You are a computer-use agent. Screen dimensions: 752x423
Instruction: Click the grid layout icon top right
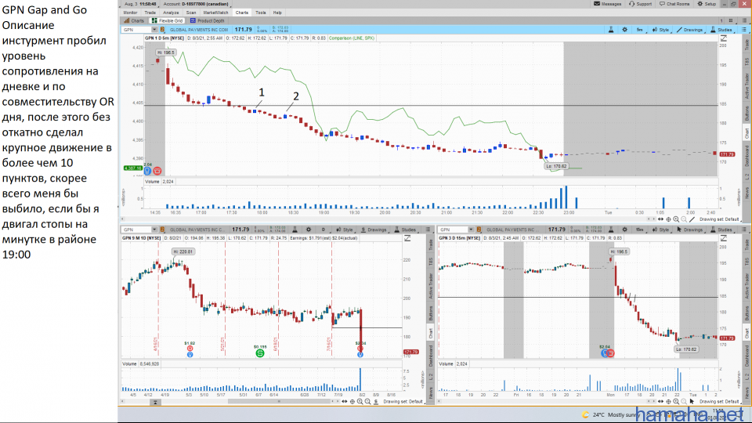click(731, 20)
